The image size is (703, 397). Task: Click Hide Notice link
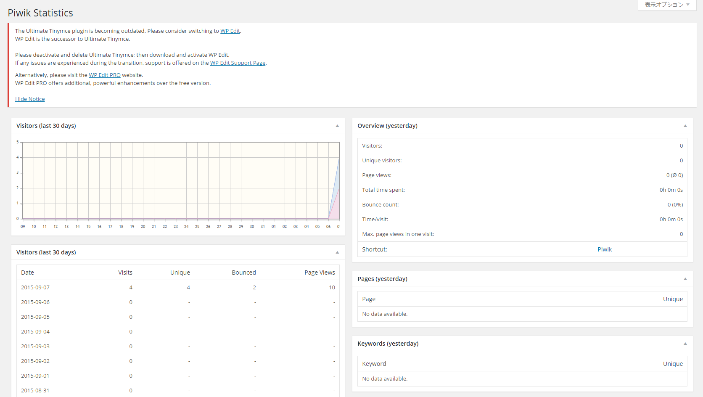tap(30, 99)
